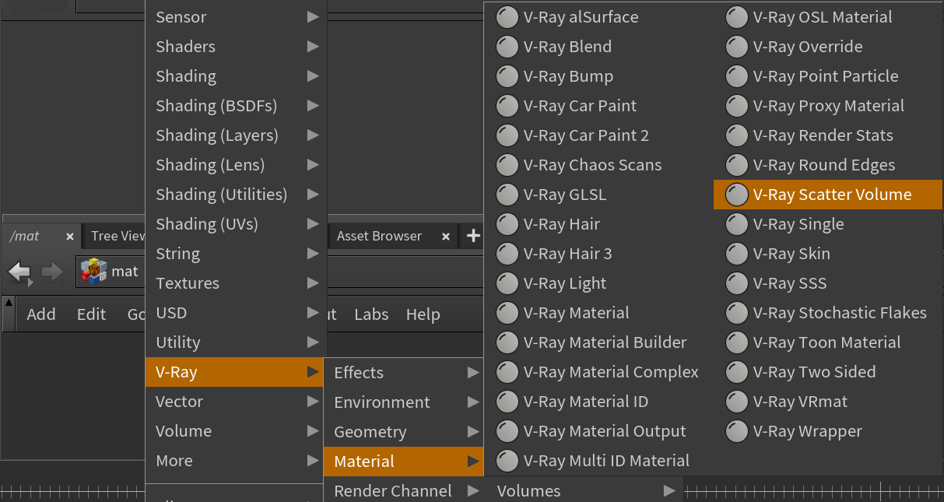Click the V-Ray Hair material icon
The image size is (944, 502).
[507, 224]
